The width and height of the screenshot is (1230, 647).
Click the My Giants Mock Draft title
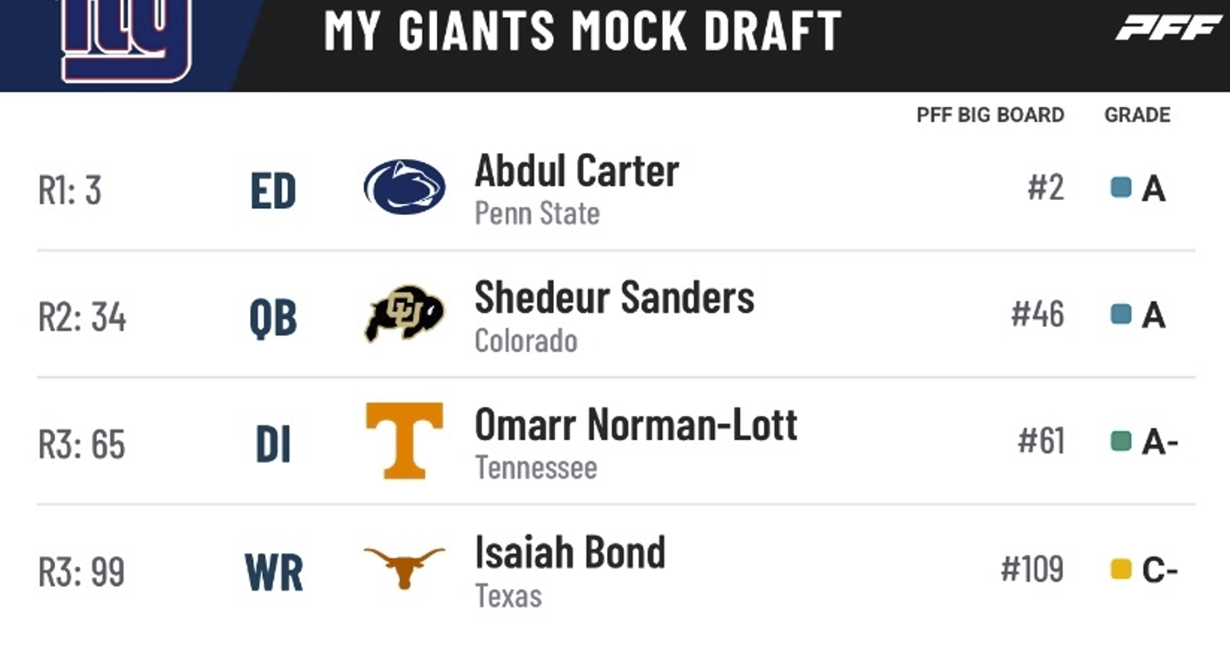(582, 30)
